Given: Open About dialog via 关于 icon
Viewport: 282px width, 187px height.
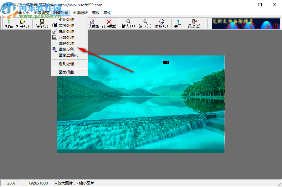Looking at the screenshot, I should (x=178, y=24).
